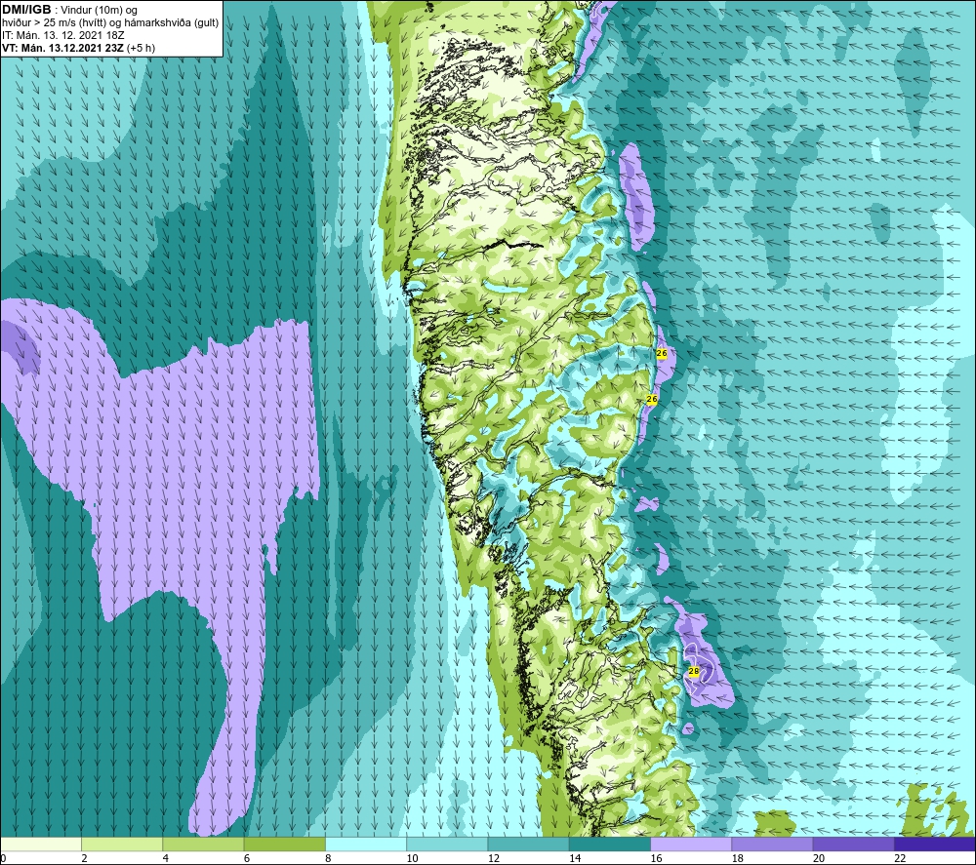The width and height of the screenshot is (976, 865).
Task: Click the legend scale label '0'
Action: 3,858
